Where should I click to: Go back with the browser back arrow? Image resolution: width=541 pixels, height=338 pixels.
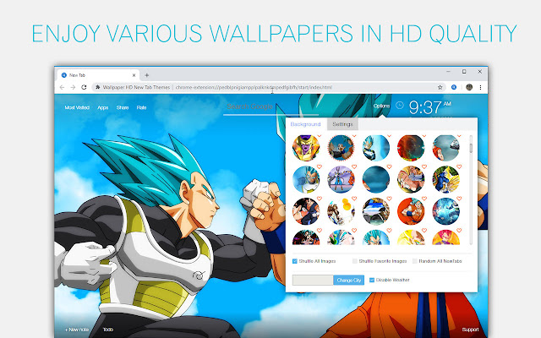62,87
